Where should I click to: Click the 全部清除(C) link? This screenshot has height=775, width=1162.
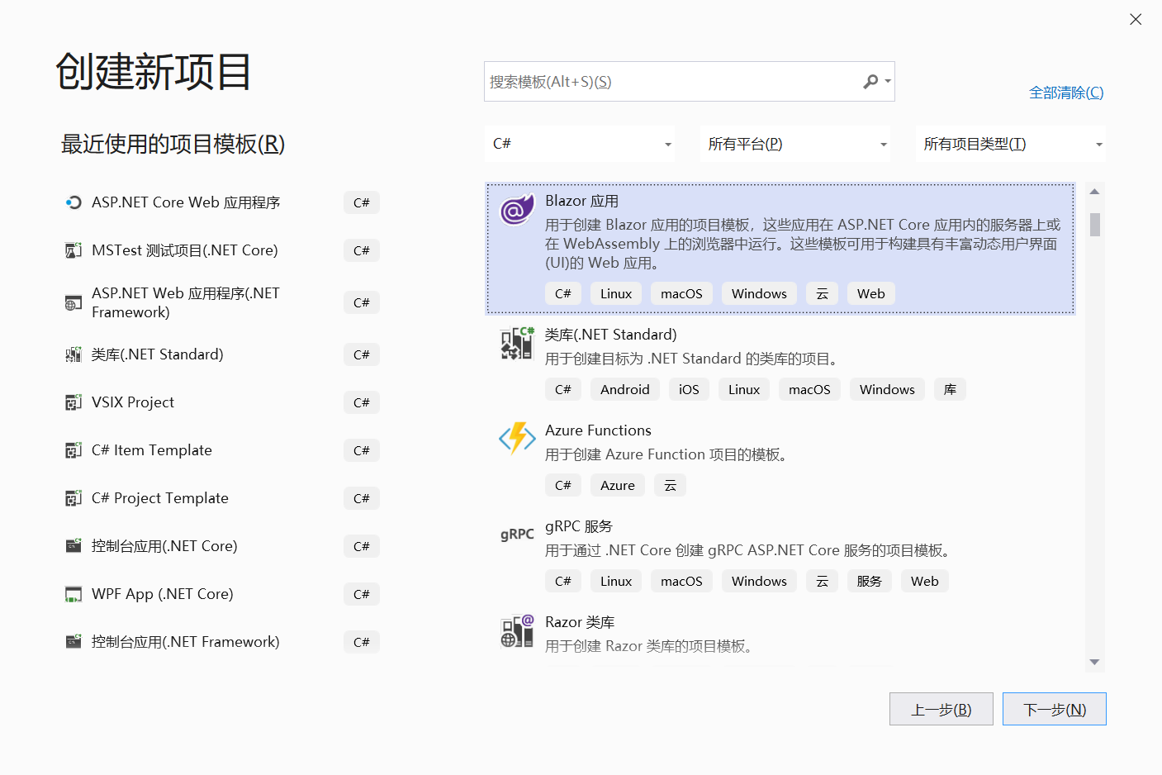1065,93
